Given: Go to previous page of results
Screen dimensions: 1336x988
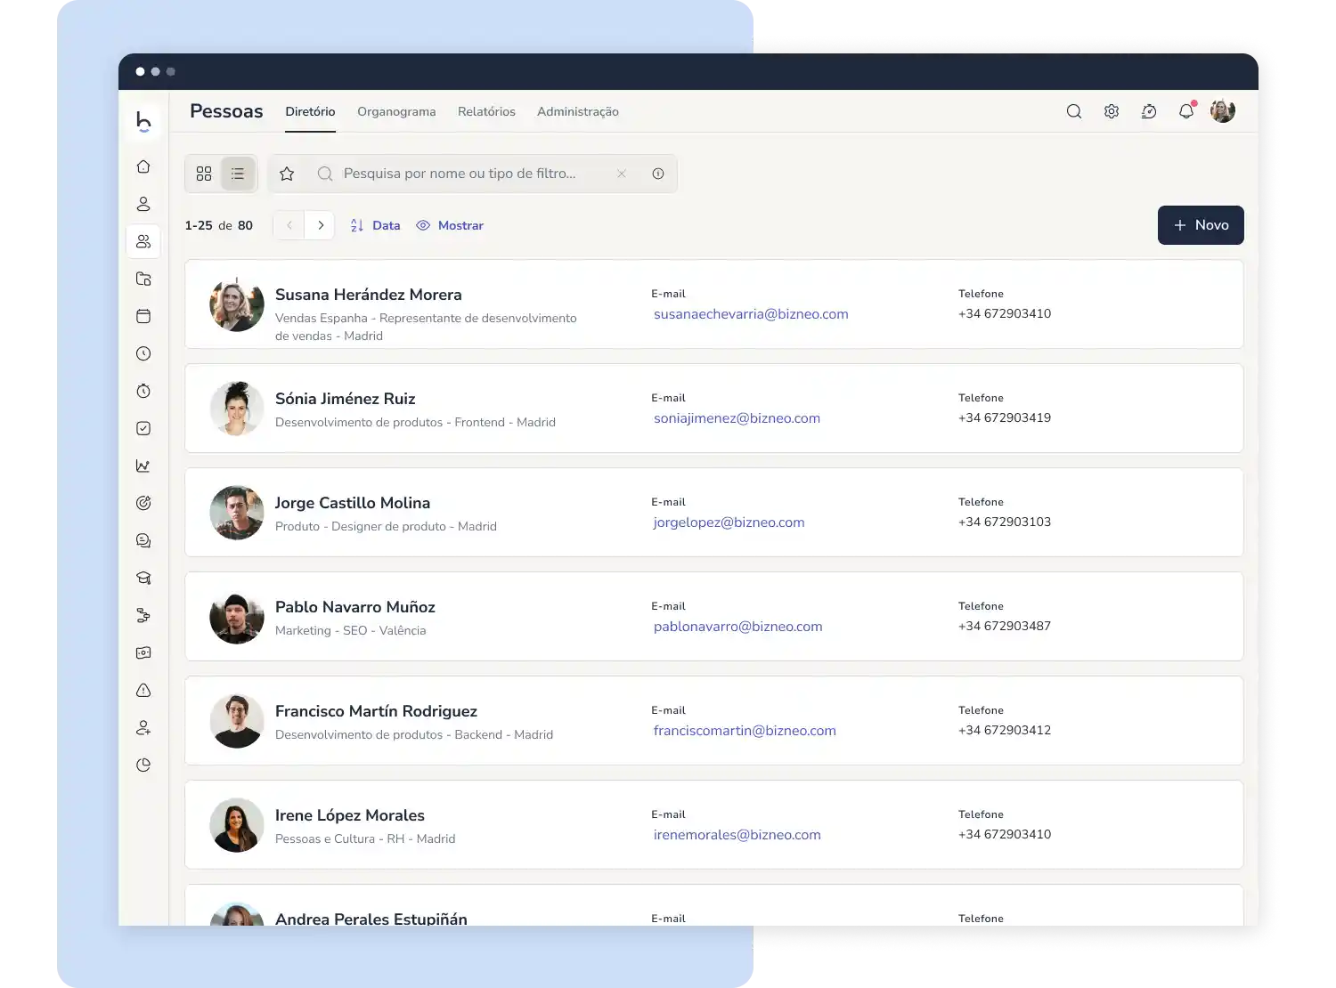Looking at the screenshot, I should pos(289,225).
